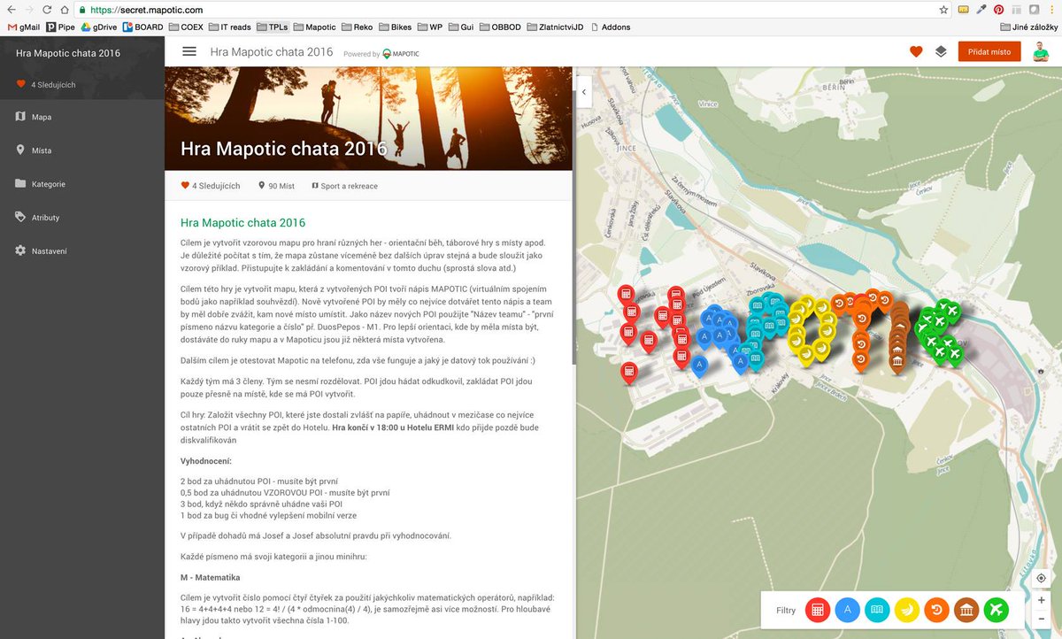Click the Vyhodnocení: heading text
This screenshot has height=639, width=1062.
(x=206, y=461)
